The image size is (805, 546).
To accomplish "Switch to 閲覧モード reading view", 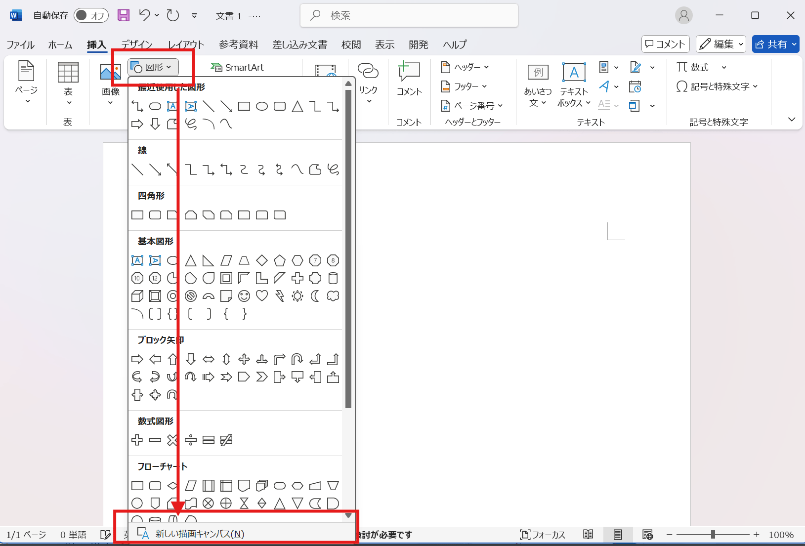I will (588, 534).
